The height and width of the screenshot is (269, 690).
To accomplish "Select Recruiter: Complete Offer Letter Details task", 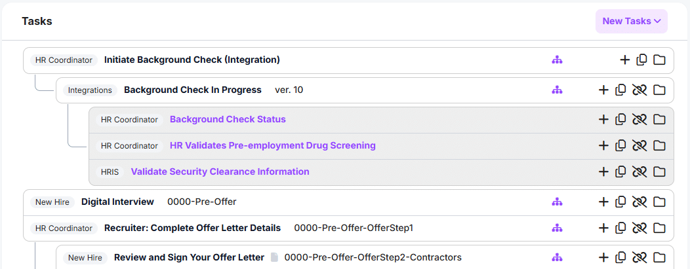I will pyautogui.click(x=192, y=228).
